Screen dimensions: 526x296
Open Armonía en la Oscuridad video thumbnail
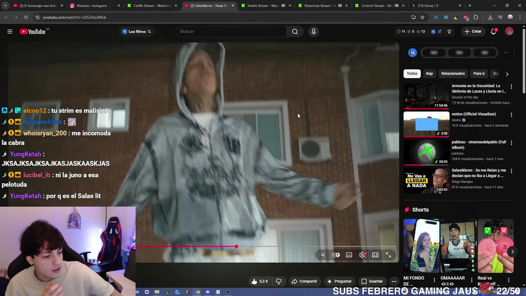click(x=426, y=96)
